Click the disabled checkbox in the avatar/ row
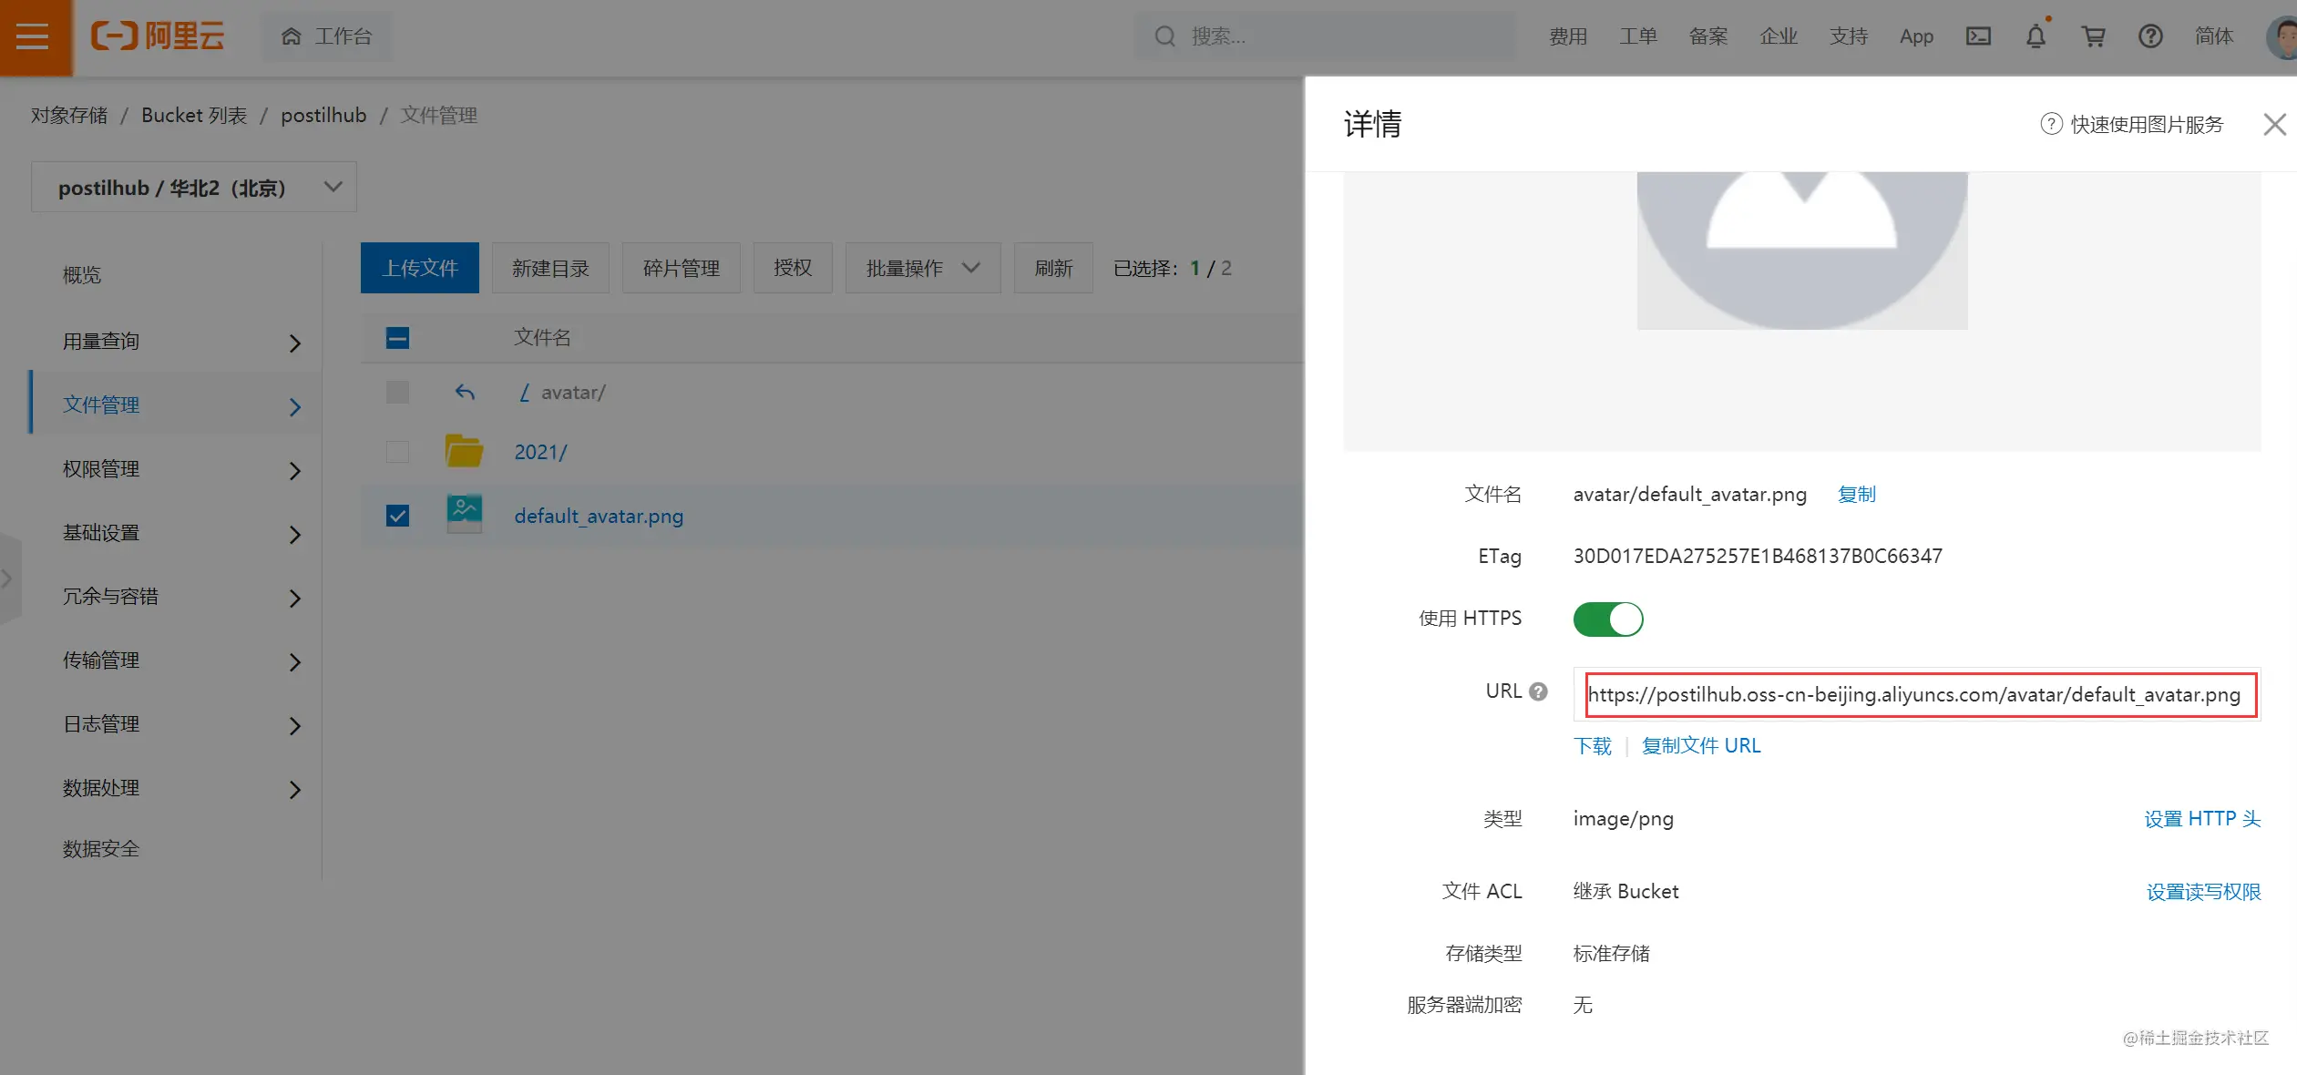2297x1075 pixels. tap(397, 393)
